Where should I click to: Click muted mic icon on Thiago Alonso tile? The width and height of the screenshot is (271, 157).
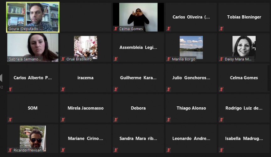169,120
